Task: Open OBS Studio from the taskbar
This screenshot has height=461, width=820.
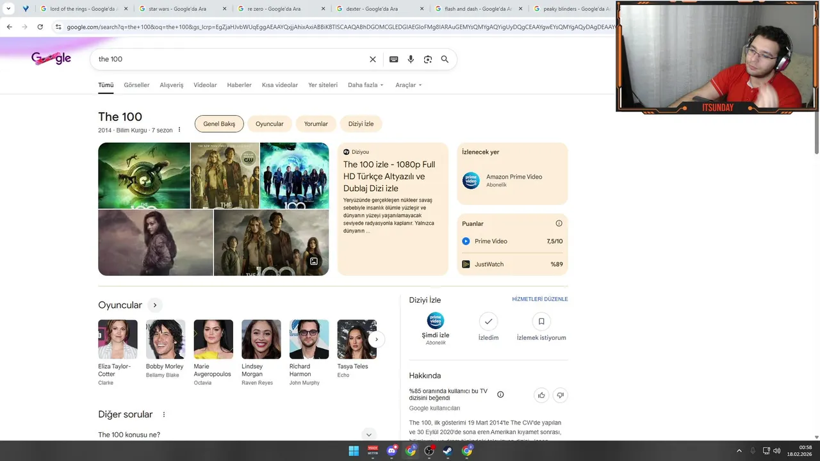Action: point(429,451)
